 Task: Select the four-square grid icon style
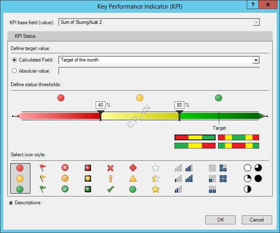point(218,178)
